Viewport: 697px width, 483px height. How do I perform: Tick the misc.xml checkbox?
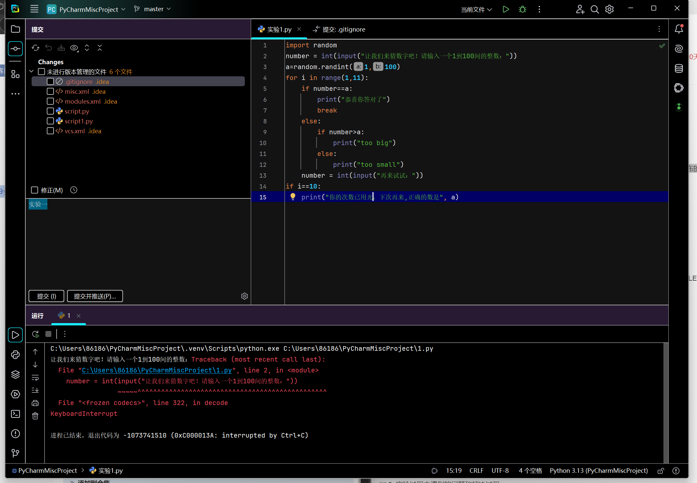coord(50,91)
